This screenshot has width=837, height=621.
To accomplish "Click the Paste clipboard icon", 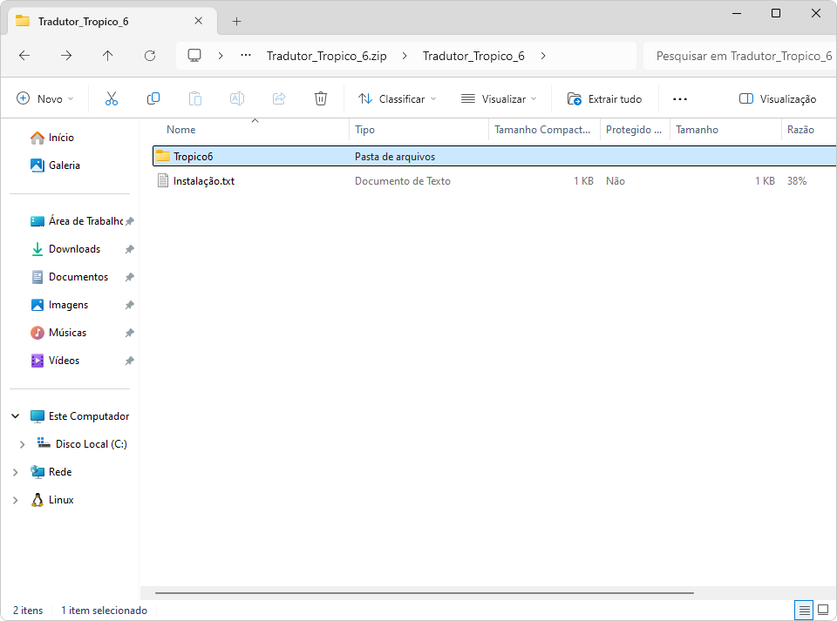I will click(194, 98).
